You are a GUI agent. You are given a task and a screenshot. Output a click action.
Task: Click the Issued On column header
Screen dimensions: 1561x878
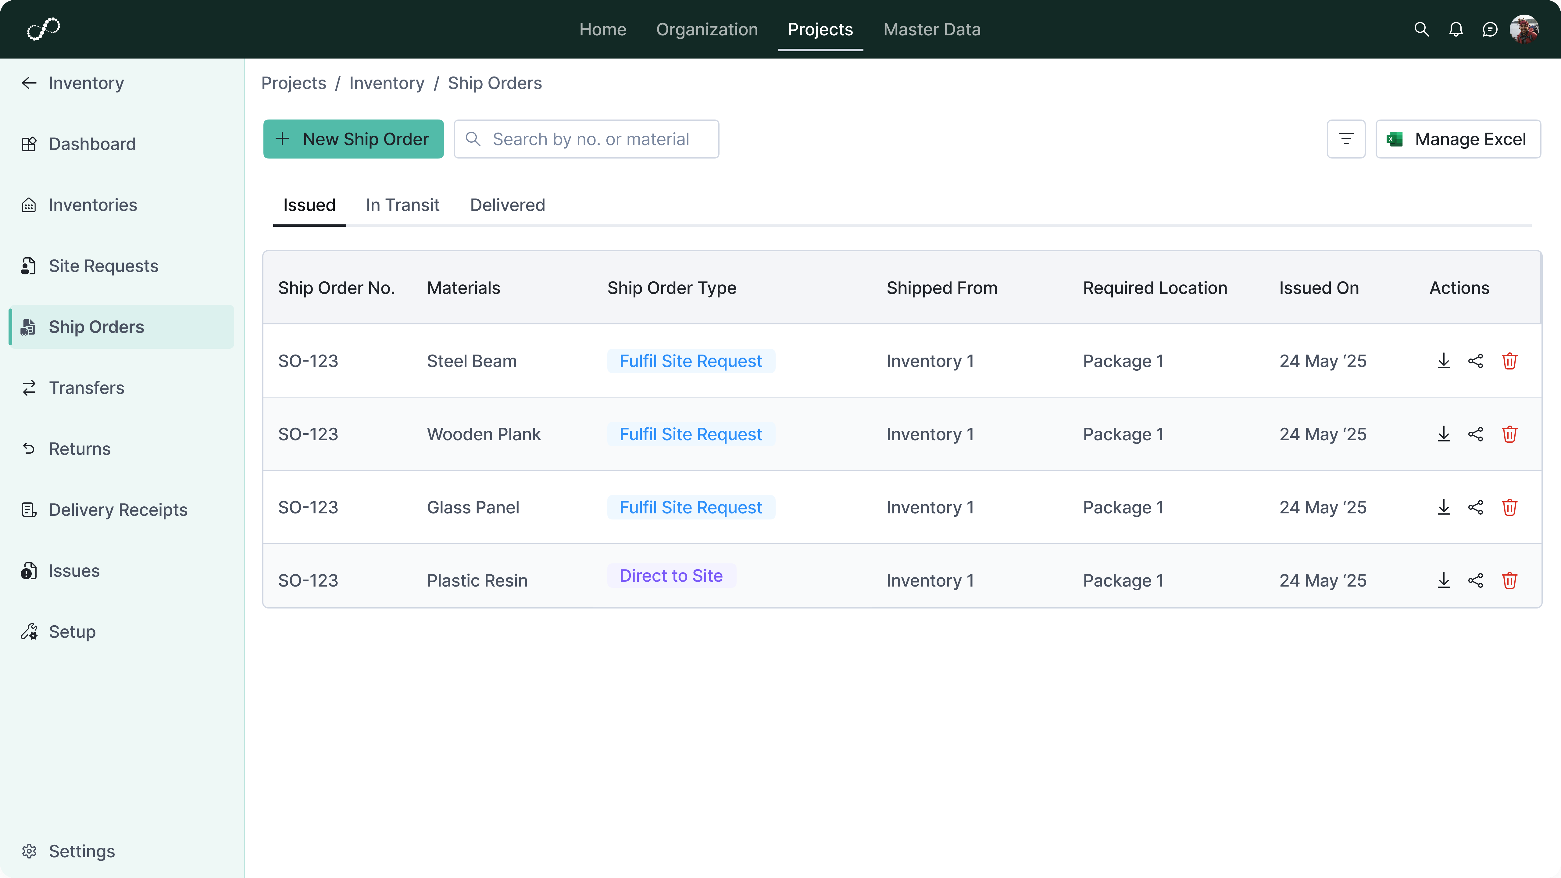click(1319, 288)
